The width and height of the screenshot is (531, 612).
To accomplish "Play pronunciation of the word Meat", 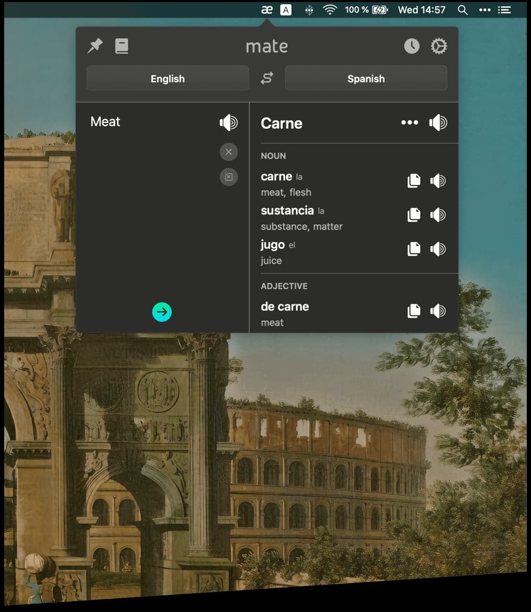I will 228,122.
